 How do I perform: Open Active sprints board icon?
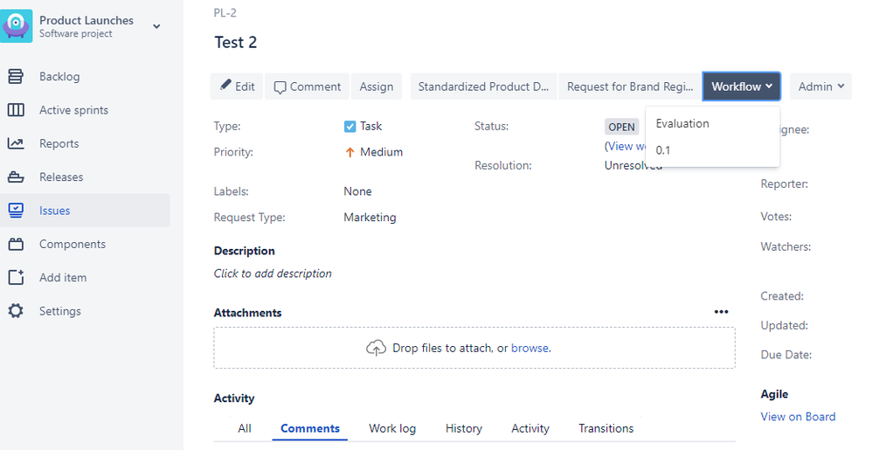pos(16,110)
